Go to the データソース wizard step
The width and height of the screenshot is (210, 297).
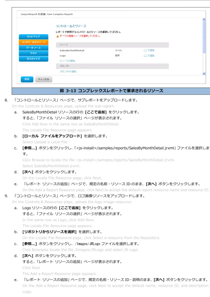33,48
